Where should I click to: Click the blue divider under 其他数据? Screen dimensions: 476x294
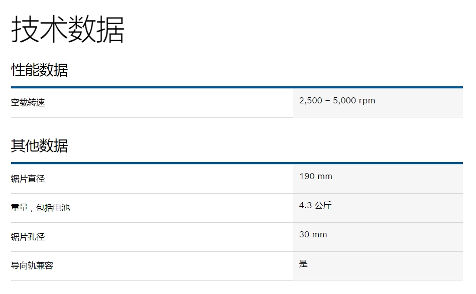(x=237, y=163)
